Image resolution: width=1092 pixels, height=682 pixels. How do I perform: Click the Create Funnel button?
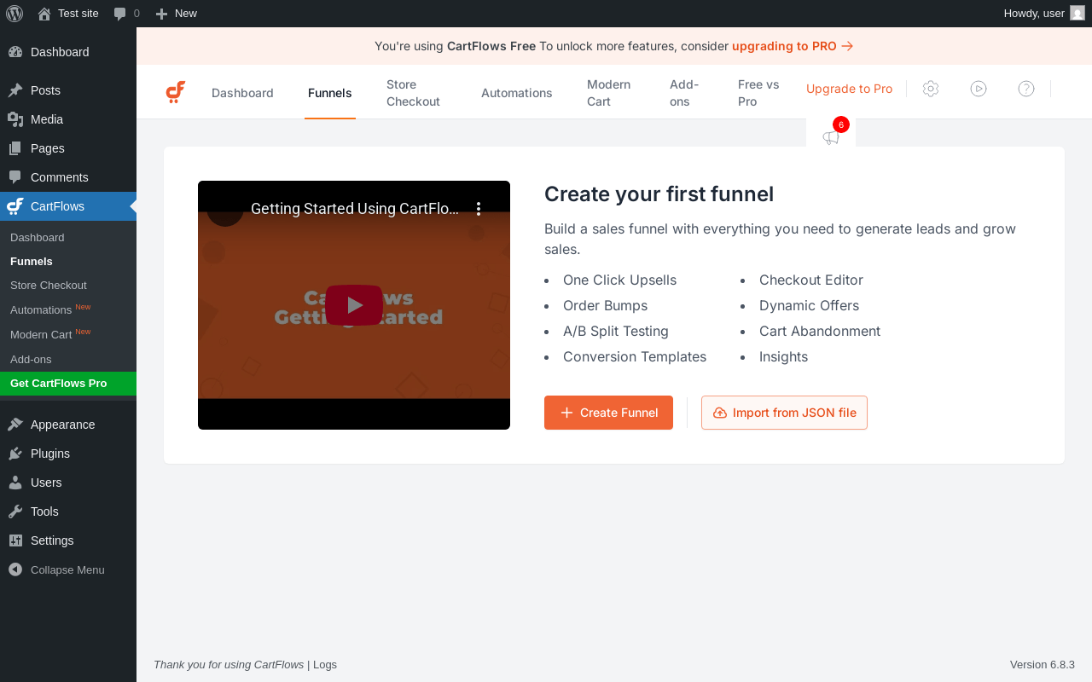pyautogui.click(x=608, y=413)
